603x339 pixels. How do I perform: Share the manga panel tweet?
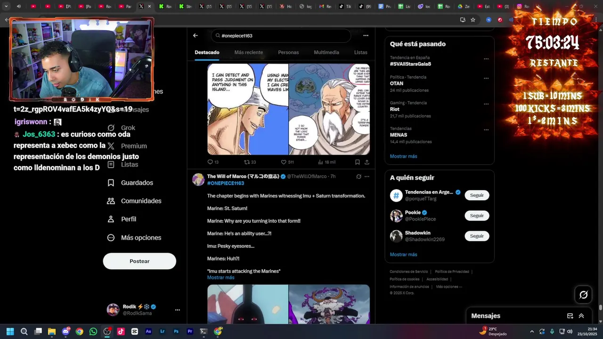367,162
